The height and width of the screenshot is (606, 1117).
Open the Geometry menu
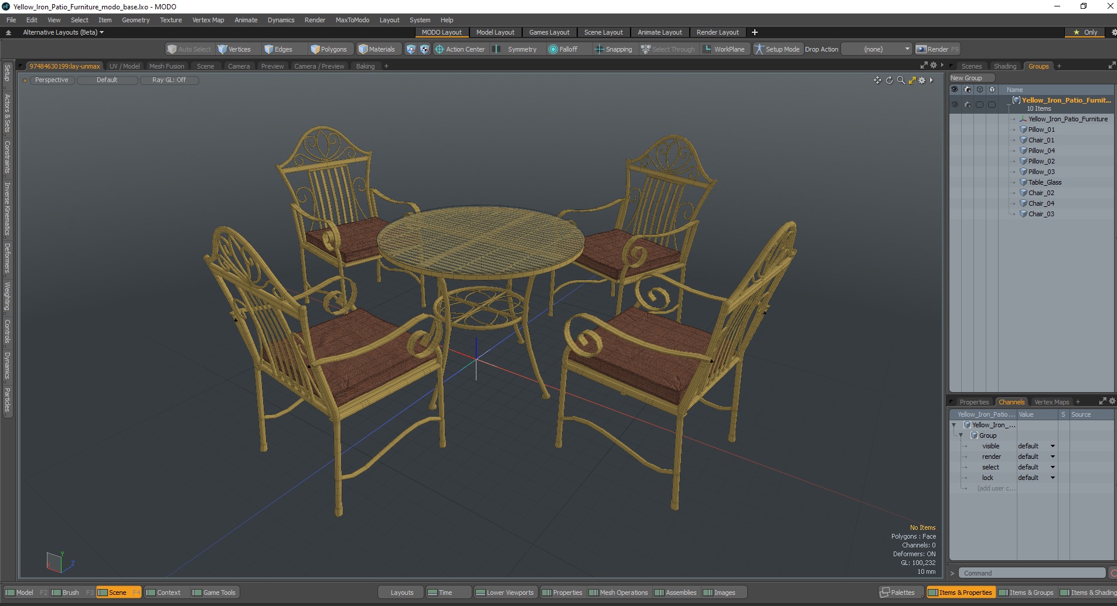click(x=135, y=20)
